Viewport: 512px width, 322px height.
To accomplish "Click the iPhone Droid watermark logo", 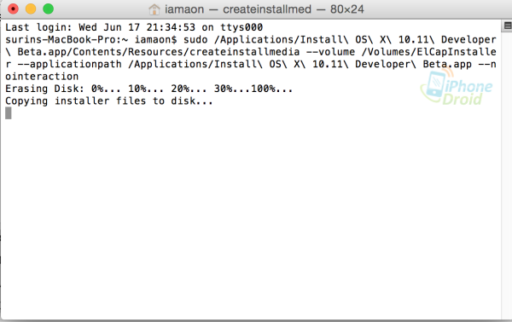I will (x=457, y=86).
